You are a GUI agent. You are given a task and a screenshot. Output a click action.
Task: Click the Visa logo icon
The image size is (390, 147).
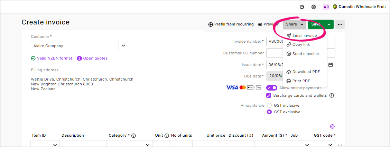click(232, 87)
